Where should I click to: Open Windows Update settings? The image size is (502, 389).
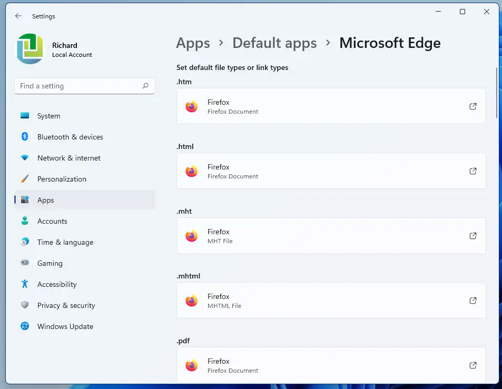tap(85, 326)
